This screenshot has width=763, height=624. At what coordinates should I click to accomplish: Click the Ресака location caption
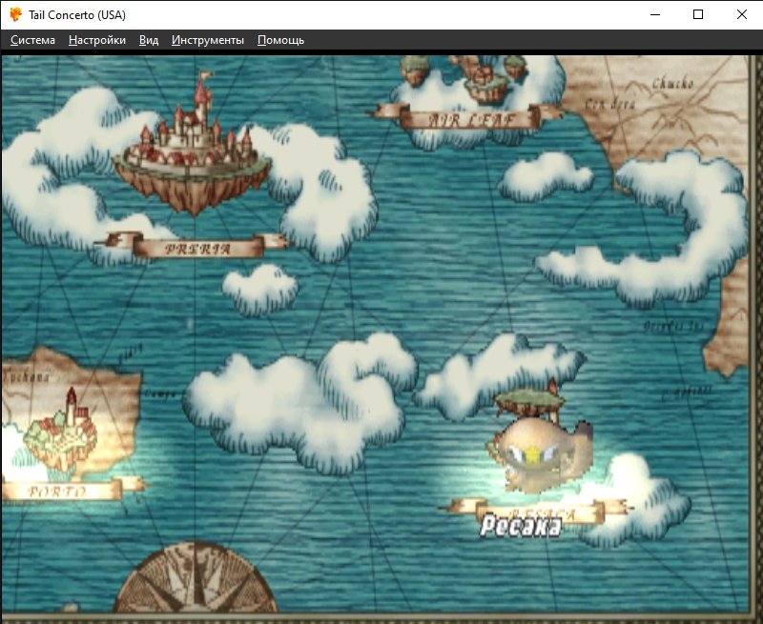click(x=520, y=526)
